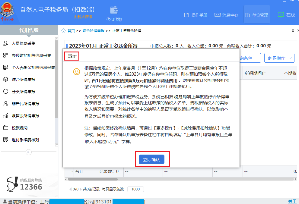299x204 pixels.
Task: Open 操作手册 manual icon
Action: pos(186,14)
